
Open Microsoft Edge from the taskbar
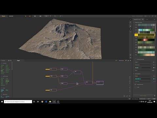point(46,102)
